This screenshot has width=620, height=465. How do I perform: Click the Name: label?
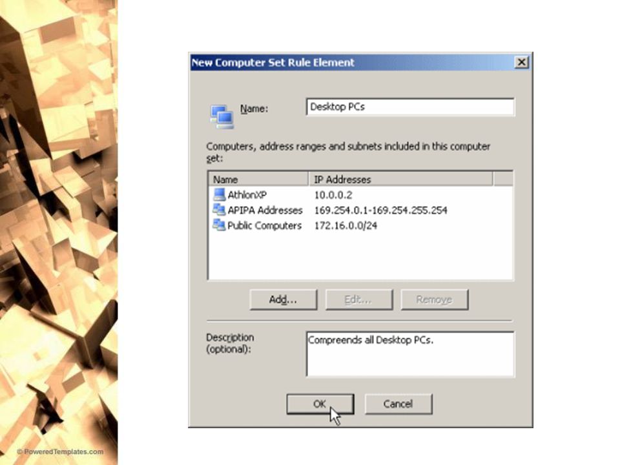click(x=254, y=108)
